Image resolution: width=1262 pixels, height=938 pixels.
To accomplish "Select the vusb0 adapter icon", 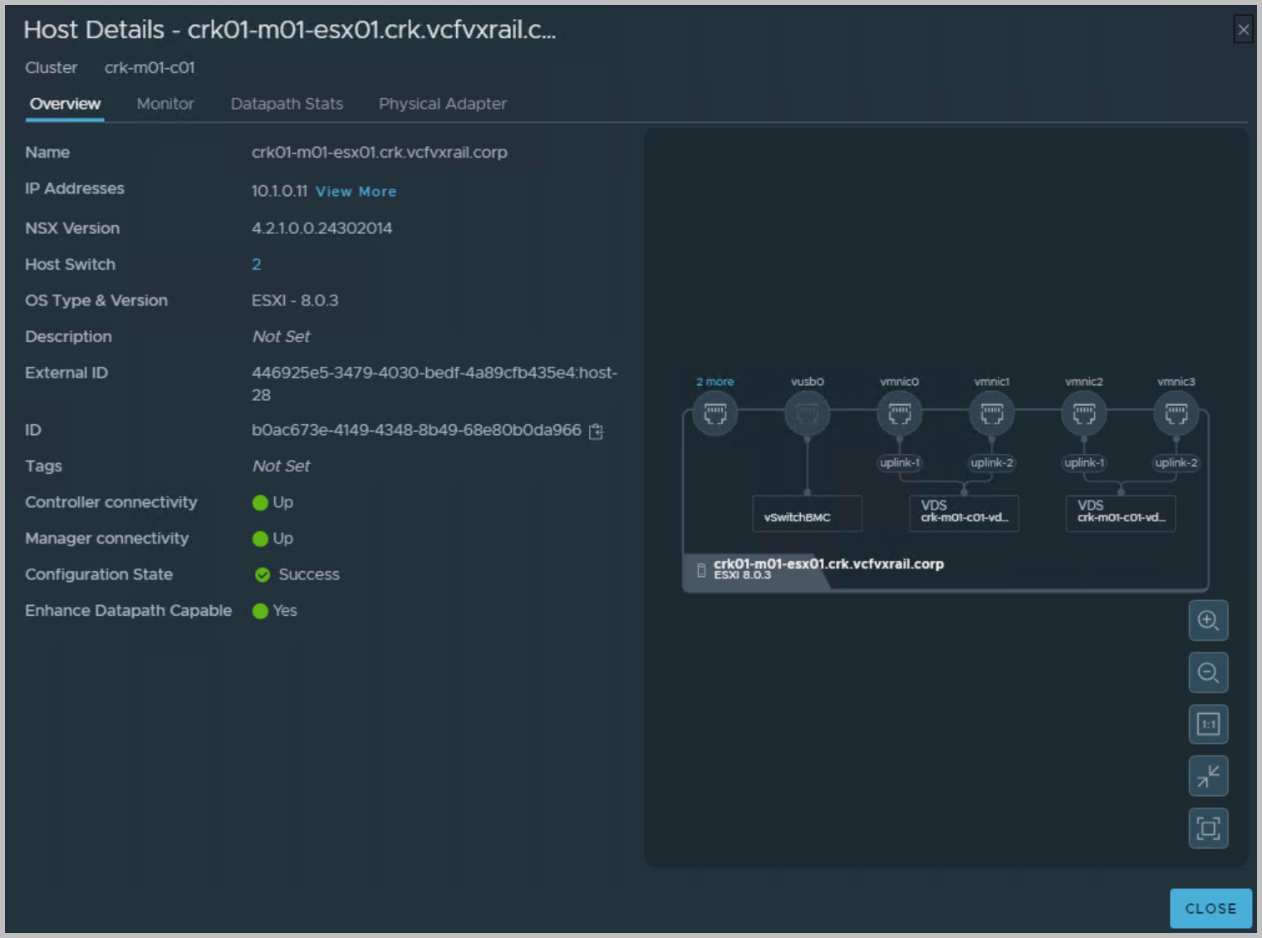I will [x=807, y=413].
